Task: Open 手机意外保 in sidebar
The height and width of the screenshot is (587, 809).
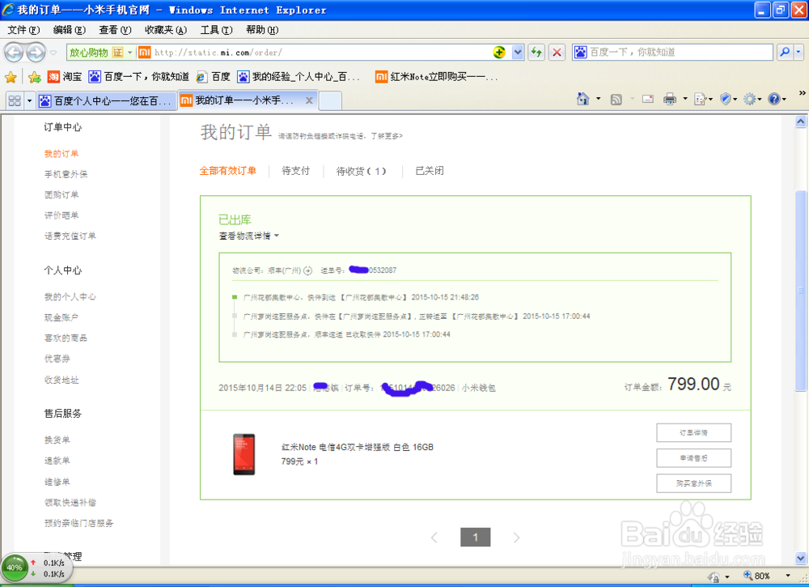Action: pos(66,174)
